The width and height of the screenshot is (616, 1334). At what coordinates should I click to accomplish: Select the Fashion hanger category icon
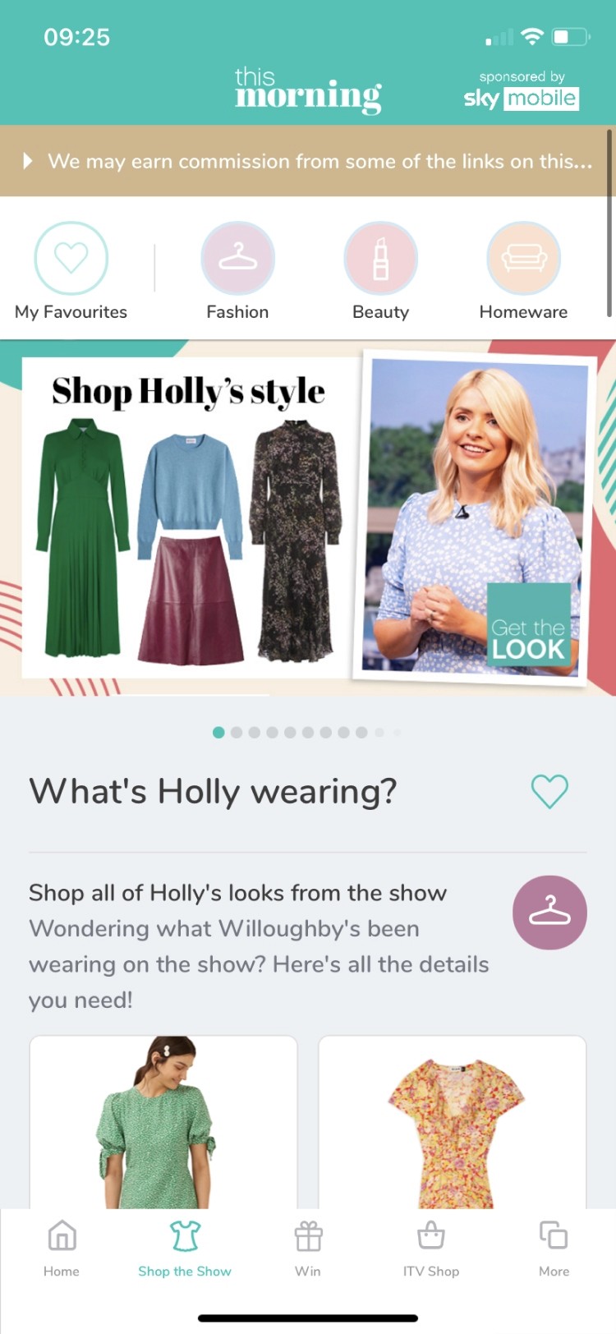[237, 258]
